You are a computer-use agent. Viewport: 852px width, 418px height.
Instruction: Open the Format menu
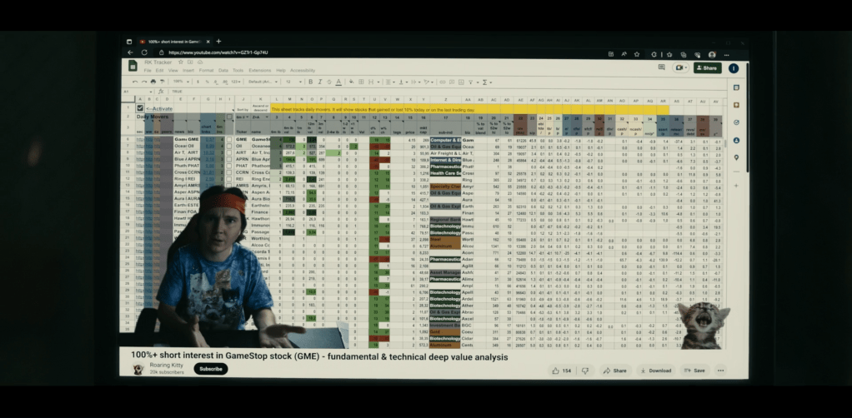[x=206, y=71]
